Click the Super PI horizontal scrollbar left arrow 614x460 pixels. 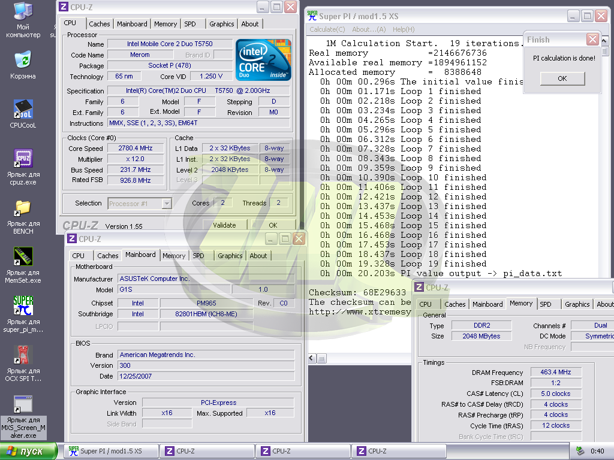point(312,358)
